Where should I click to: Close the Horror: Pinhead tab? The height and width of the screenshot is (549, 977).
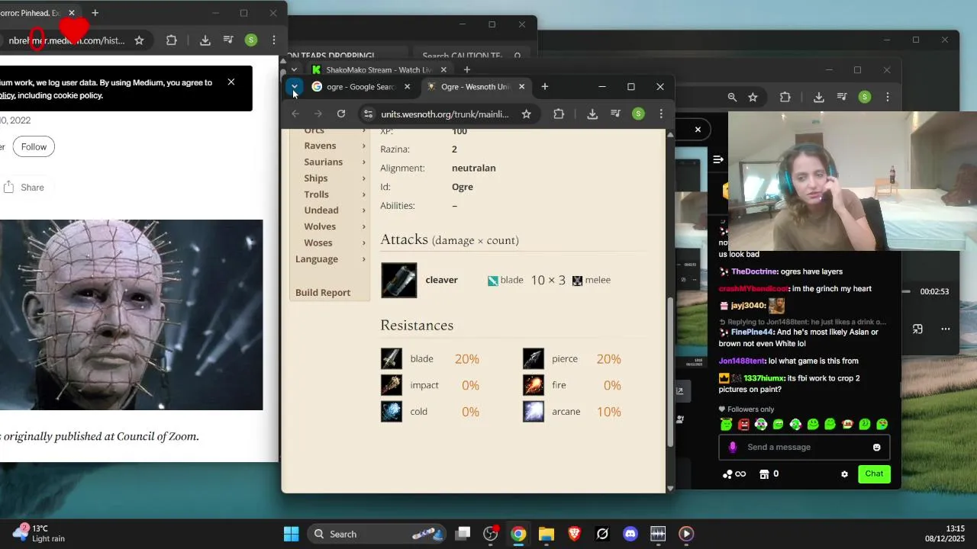coord(72,13)
